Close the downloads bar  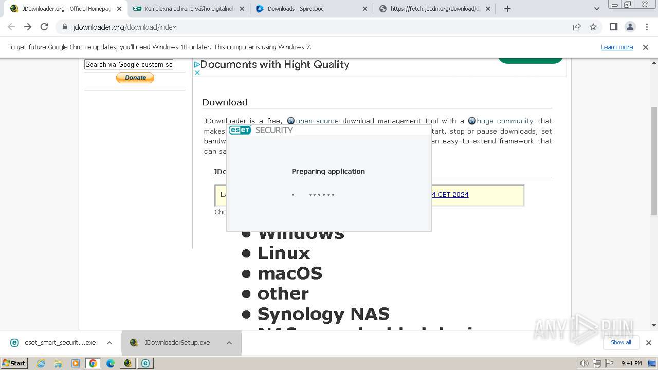coord(648,343)
